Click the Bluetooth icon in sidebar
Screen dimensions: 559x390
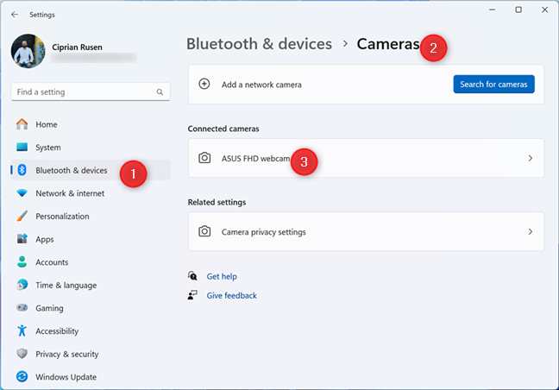point(22,170)
